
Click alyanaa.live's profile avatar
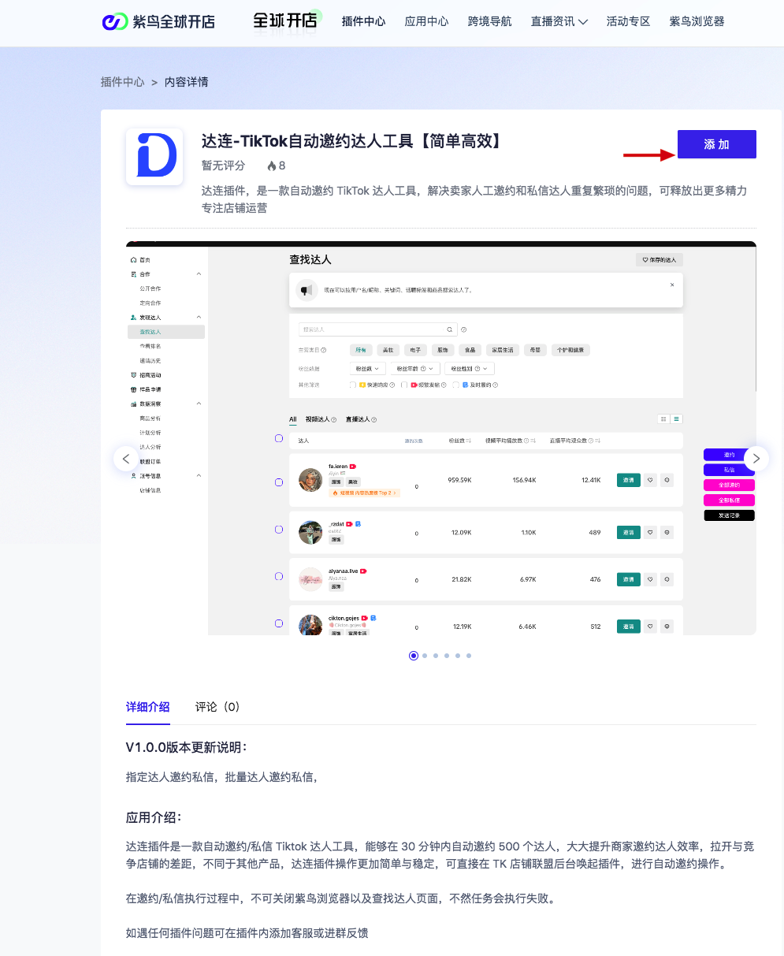tap(310, 579)
